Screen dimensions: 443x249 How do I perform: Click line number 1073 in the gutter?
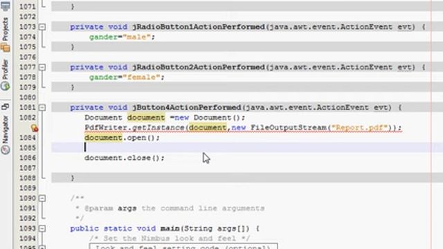tap(28, 27)
